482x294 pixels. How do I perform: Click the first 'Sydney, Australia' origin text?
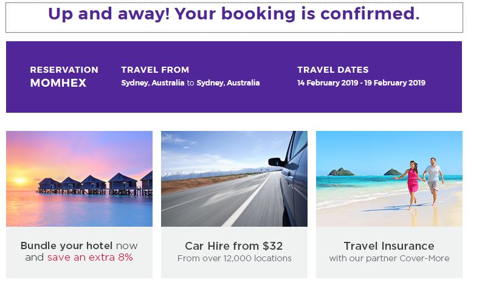[x=153, y=83]
